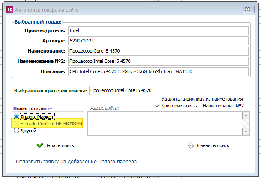Click the scroll down arrow of Адрес сайта box
The image size is (261, 178).
pos(246,132)
